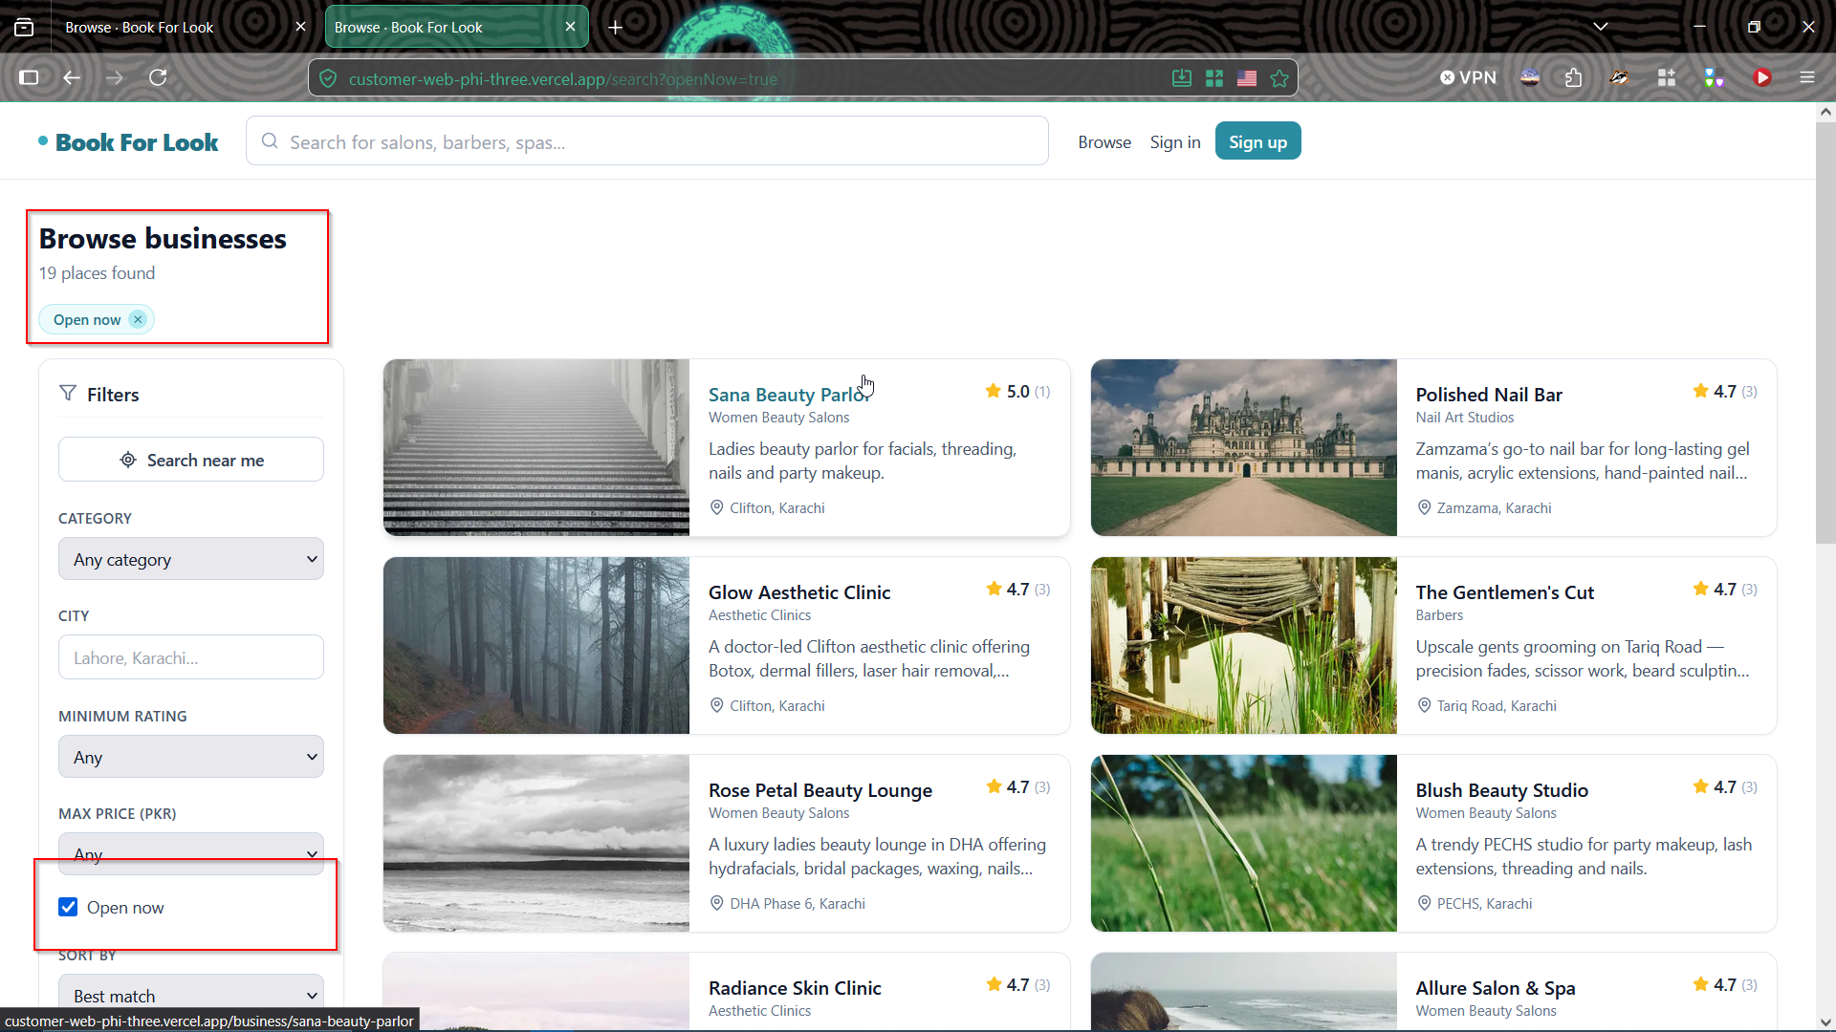
Task: Click the search magnifier icon
Action: (x=270, y=141)
